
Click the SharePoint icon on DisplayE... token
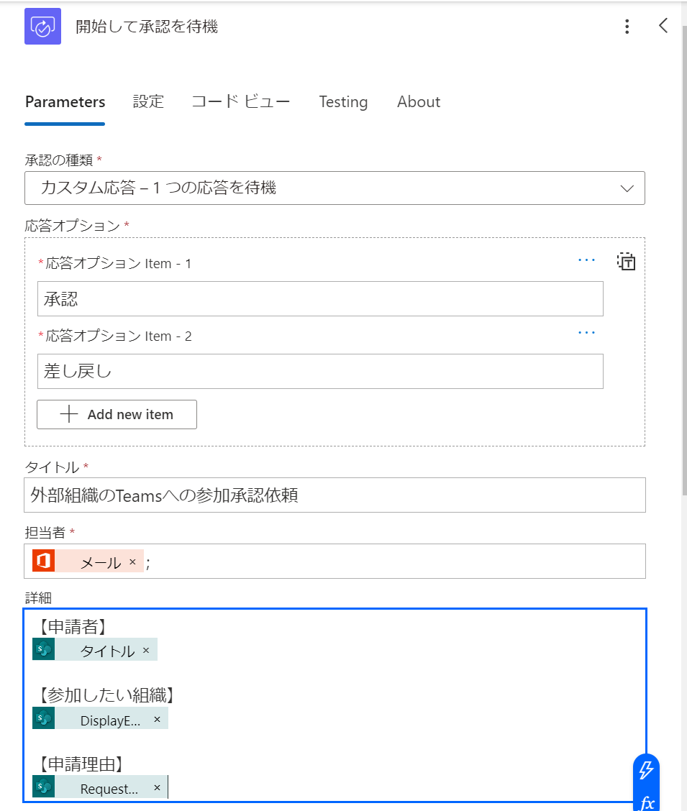(x=43, y=718)
